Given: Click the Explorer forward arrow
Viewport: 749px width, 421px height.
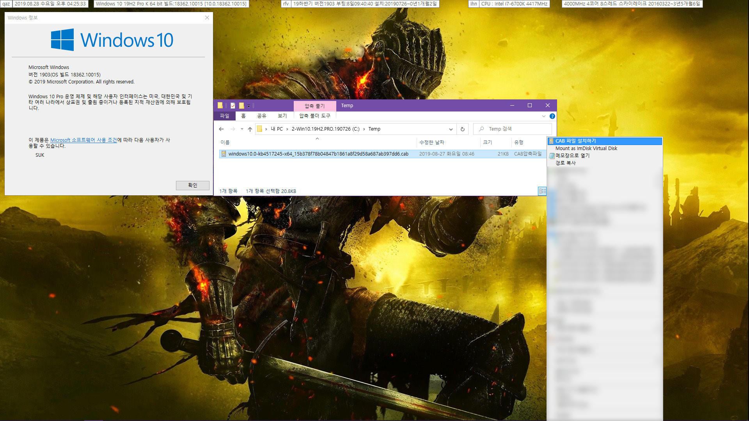Looking at the screenshot, I should click(233, 129).
